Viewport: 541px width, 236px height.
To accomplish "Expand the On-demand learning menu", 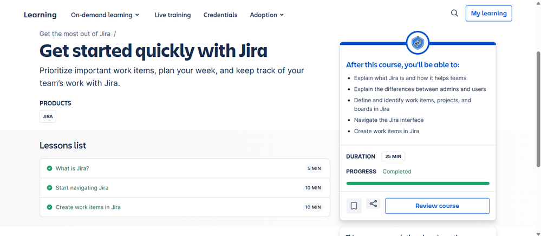I will [105, 15].
